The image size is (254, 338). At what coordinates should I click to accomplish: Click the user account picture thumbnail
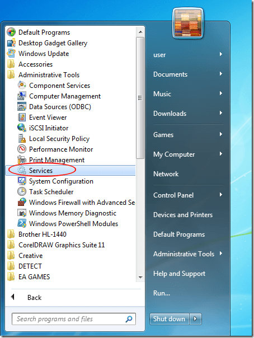coord(188,23)
